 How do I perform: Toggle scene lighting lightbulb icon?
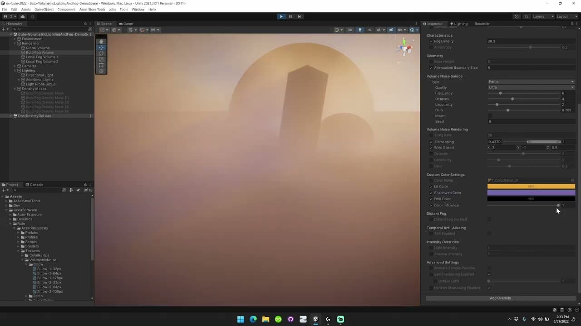click(x=360, y=30)
